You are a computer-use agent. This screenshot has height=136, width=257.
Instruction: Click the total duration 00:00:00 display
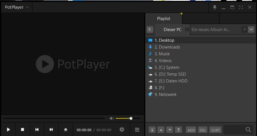pyautogui.click(x=104, y=130)
